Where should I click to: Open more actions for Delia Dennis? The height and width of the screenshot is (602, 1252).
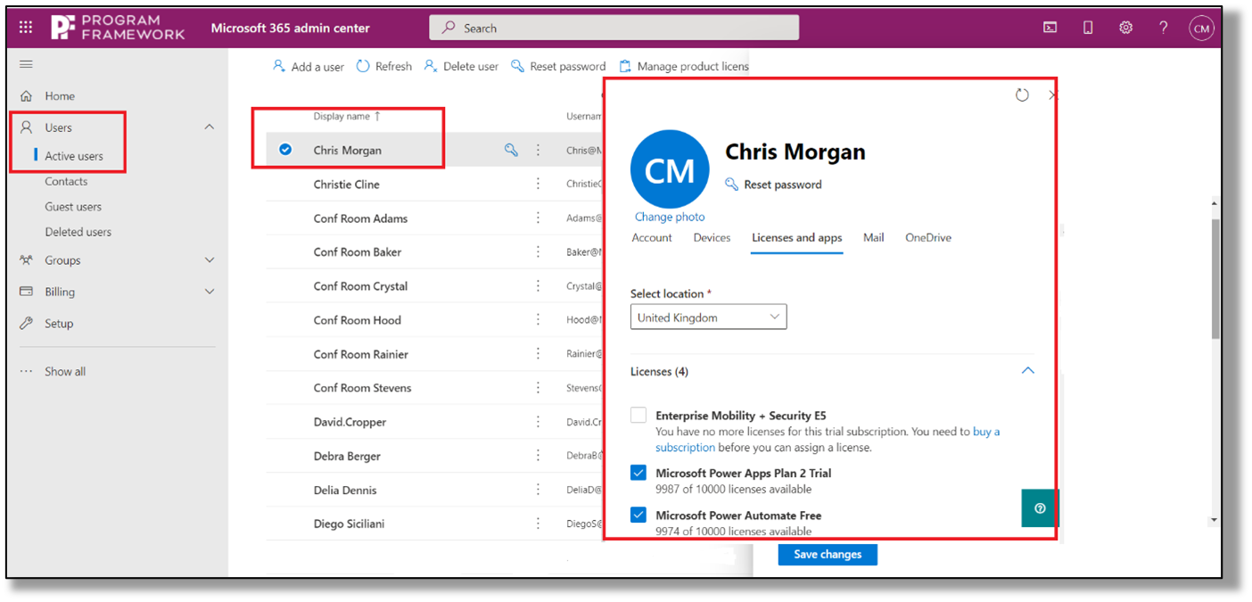click(x=538, y=489)
